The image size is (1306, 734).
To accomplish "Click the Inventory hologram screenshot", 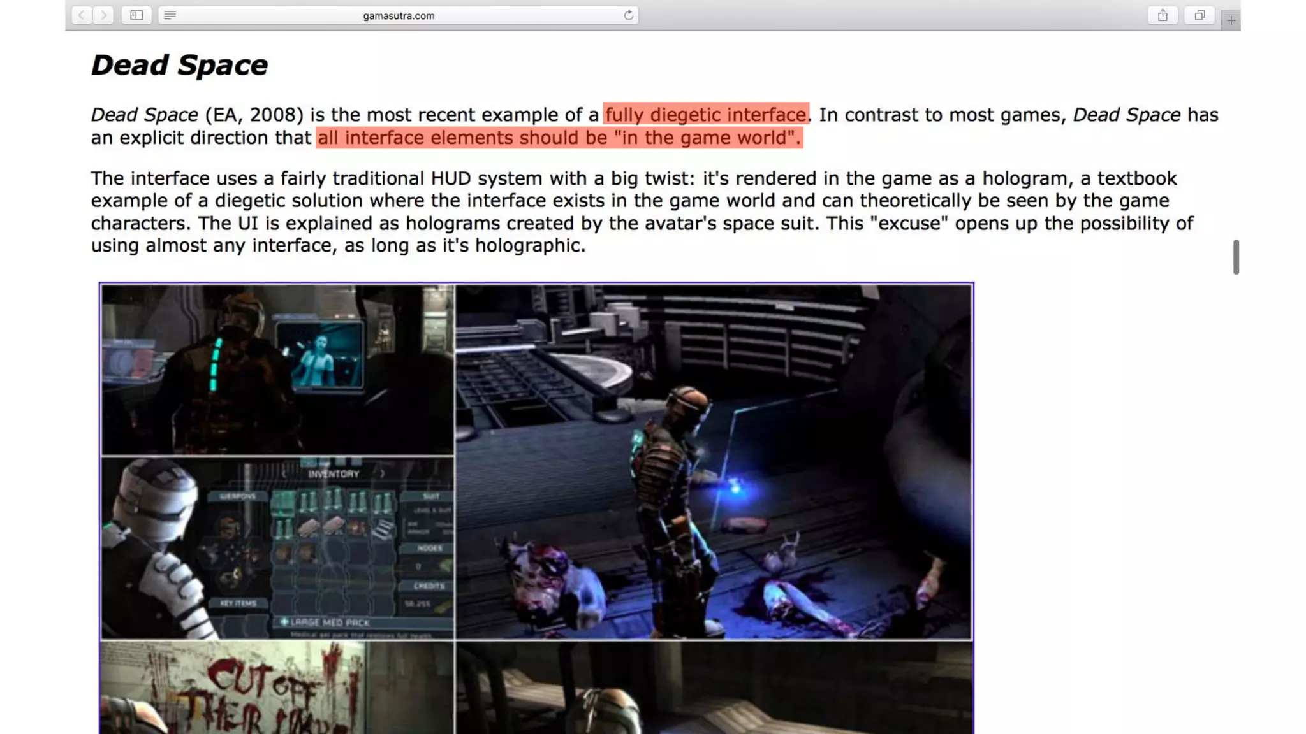I will 277,548.
